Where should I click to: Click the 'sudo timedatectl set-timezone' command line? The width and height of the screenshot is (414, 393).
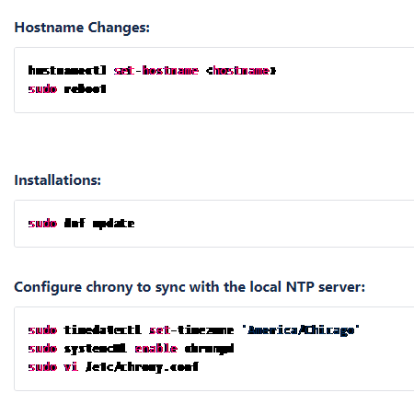coord(194,330)
